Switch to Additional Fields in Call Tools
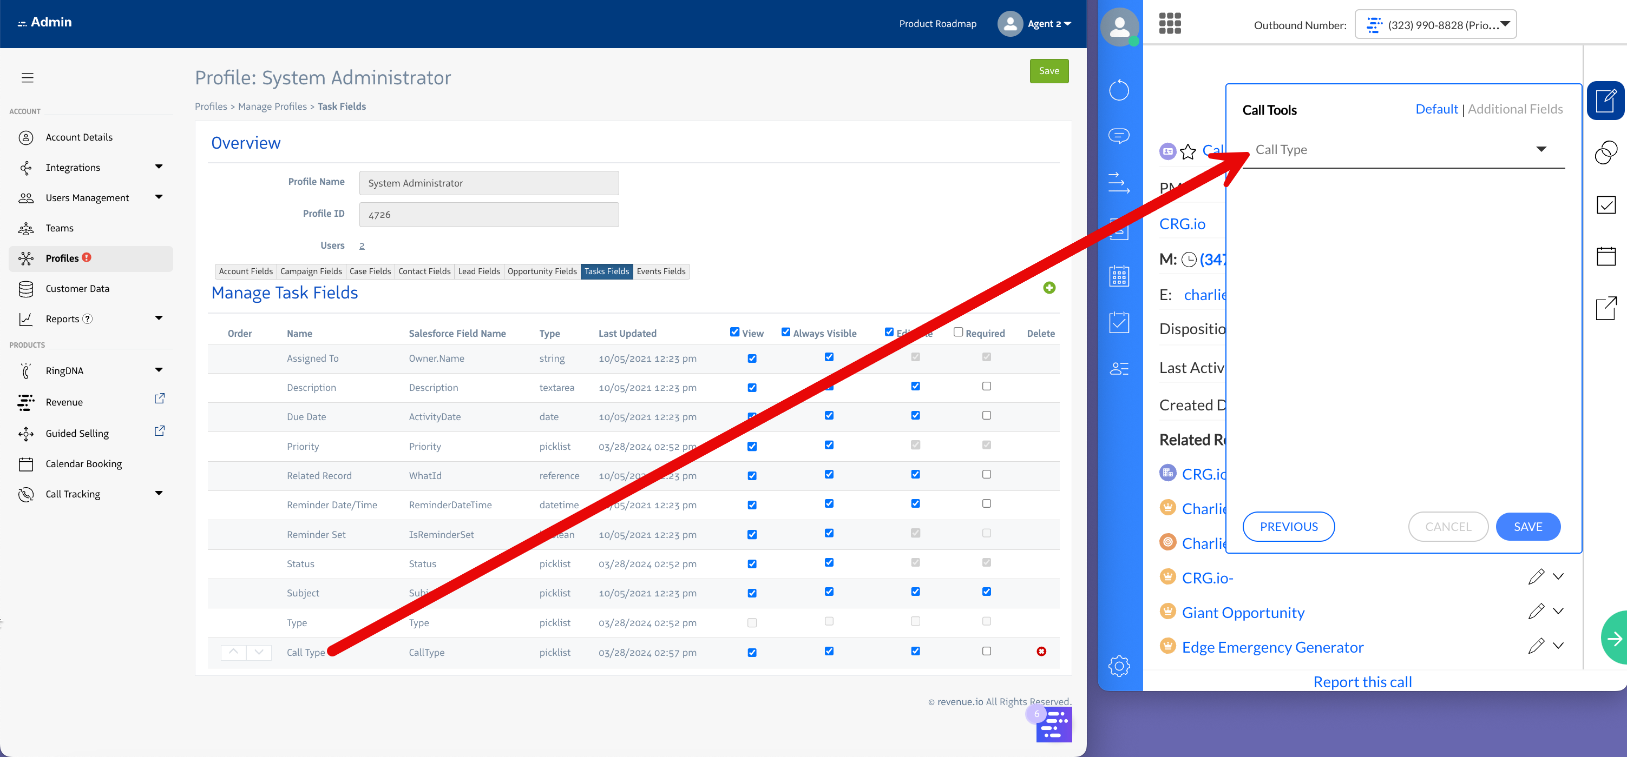 tap(1514, 109)
